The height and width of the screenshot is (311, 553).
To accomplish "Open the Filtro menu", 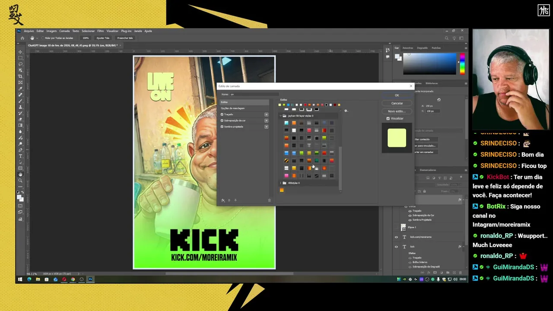I will (100, 31).
